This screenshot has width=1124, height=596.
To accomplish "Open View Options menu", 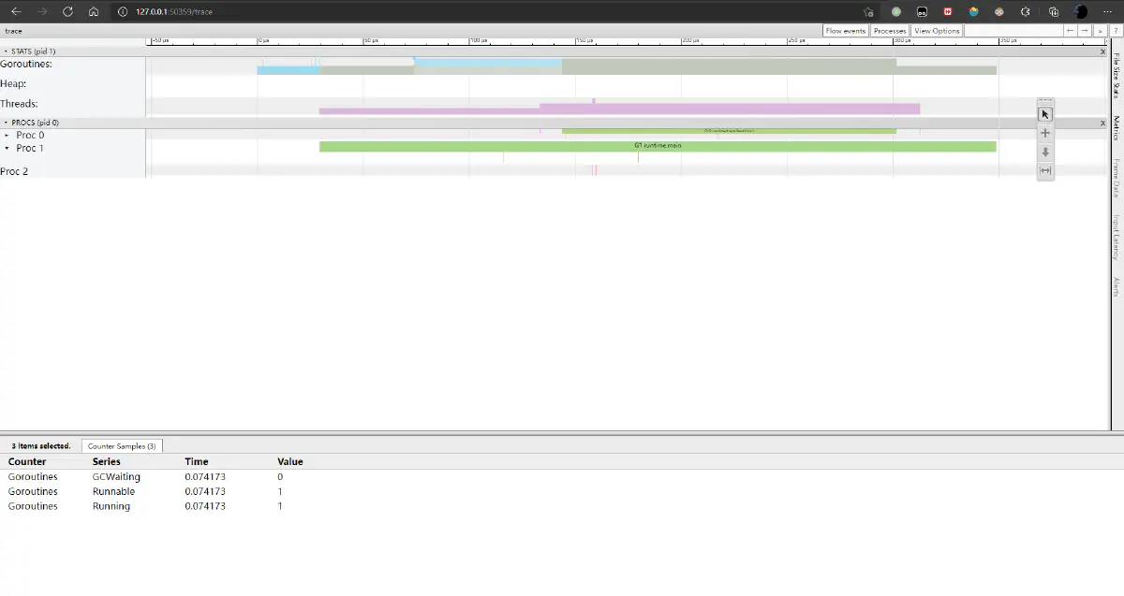I will [937, 31].
